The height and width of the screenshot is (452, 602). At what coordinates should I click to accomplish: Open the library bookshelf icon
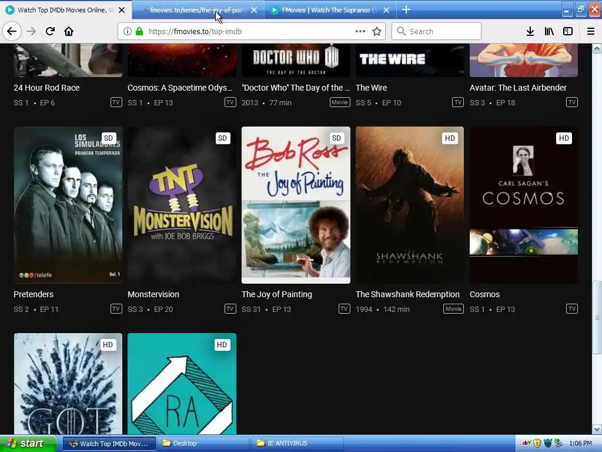tap(549, 31)
